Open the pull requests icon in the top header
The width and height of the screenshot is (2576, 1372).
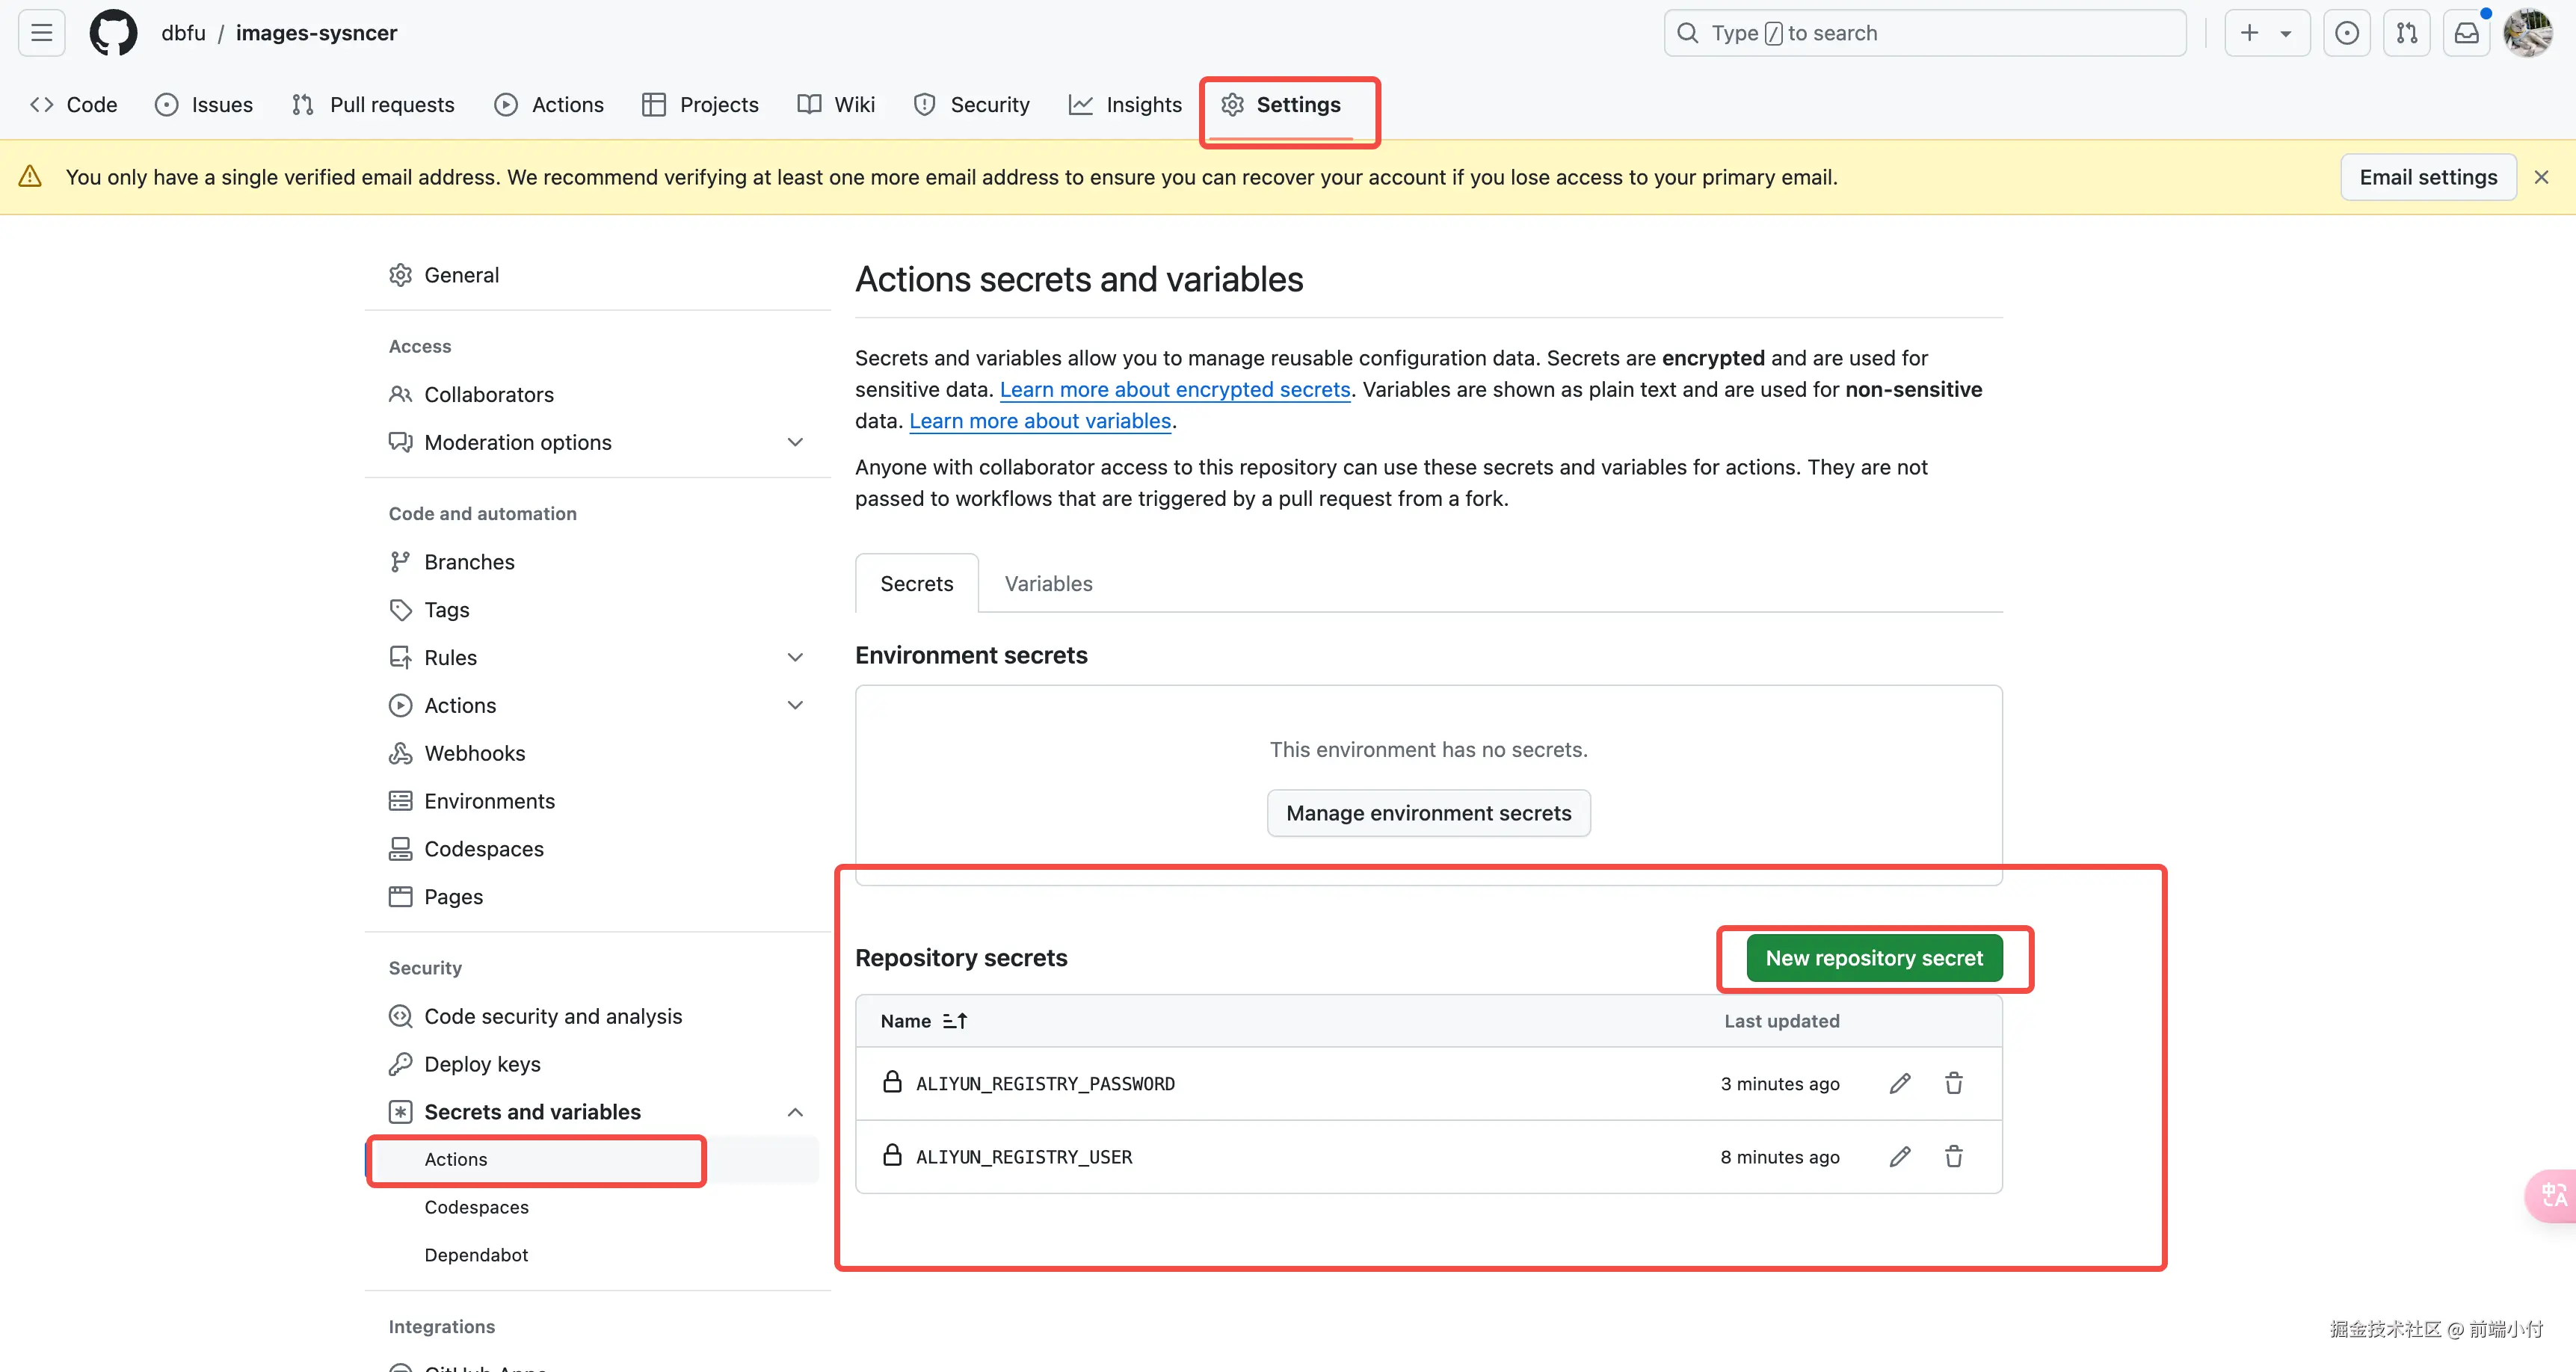coord(2406,33)
